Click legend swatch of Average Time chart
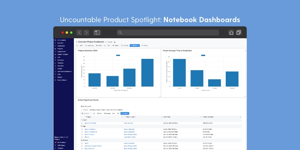The height and width of the screenshot is (150, 300). pos(203,55)
